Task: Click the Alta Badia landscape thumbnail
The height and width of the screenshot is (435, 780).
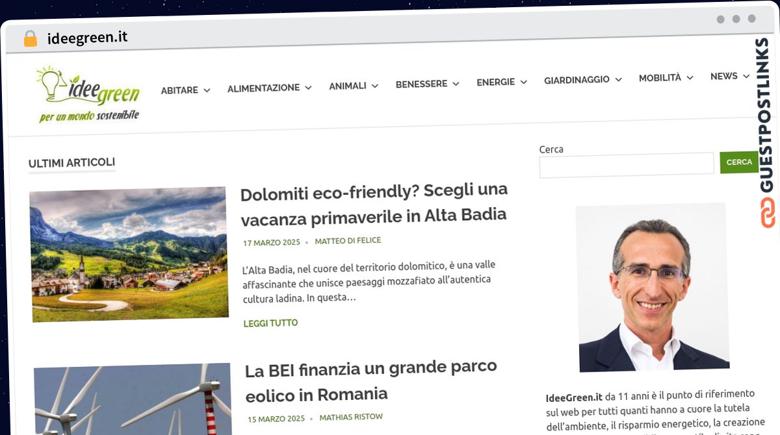Action: [129, 254]
